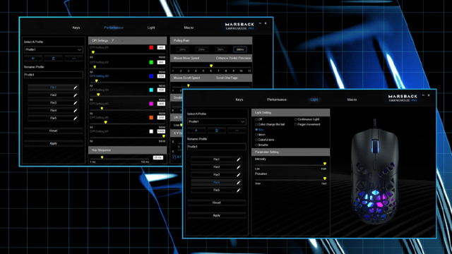
Task: Open Profile1 dropdown in the Light window
Action: point(217,121)
